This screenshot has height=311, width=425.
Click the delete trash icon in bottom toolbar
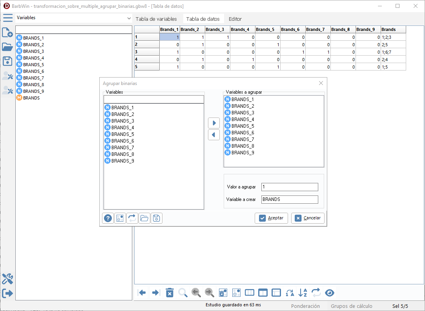point(170,293)
